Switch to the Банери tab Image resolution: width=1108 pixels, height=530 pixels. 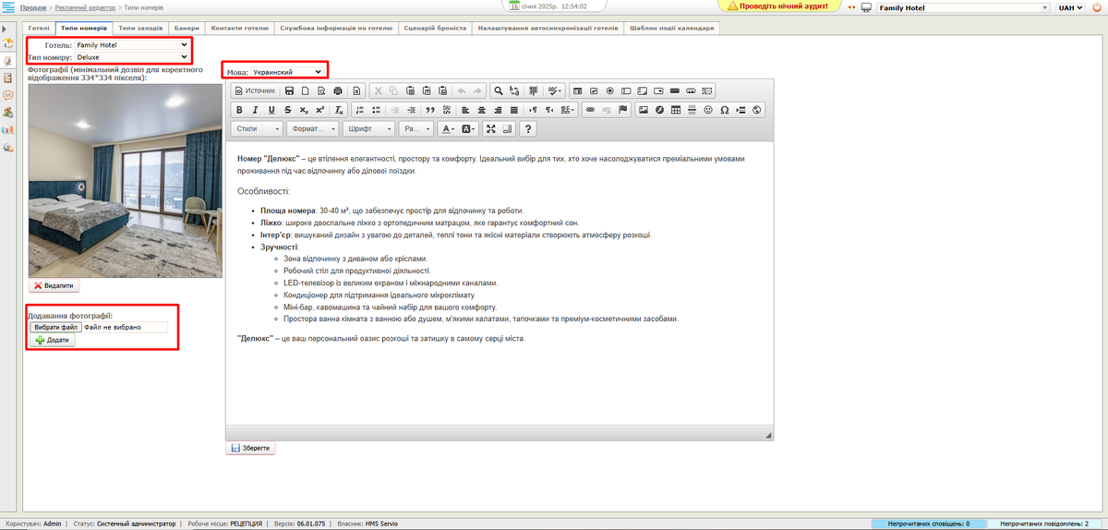click(x=186, y=28)
